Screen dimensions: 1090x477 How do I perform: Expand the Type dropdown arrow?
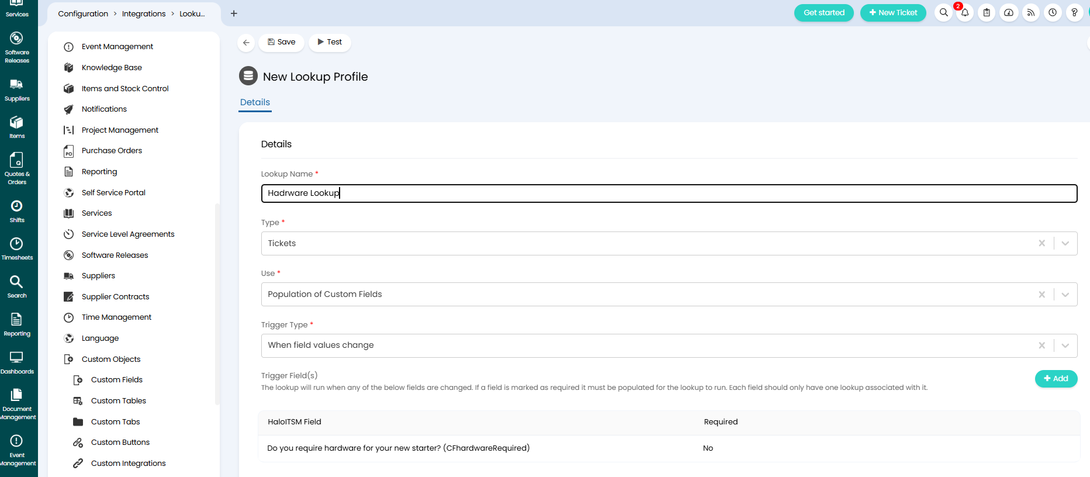pos(1065,244)
